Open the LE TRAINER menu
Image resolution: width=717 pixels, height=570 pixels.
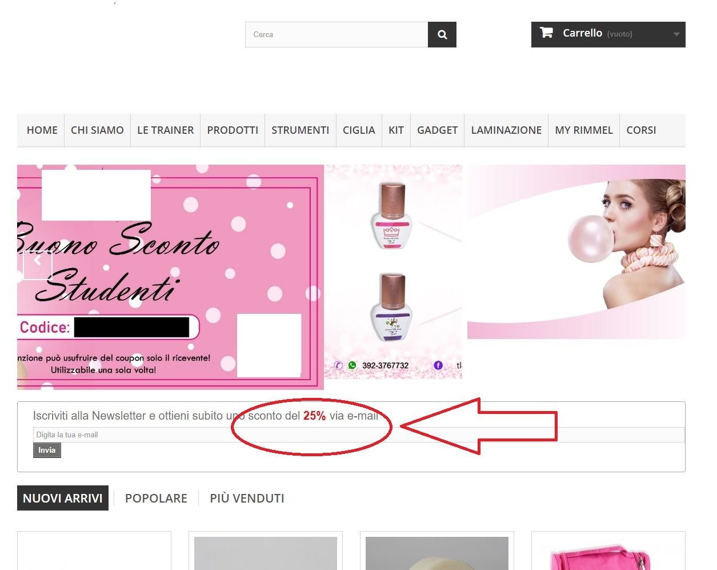(166, 130)
